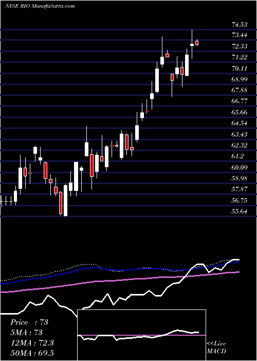
Task: Select the 67.88 price axis label
Action: (240, 90)
